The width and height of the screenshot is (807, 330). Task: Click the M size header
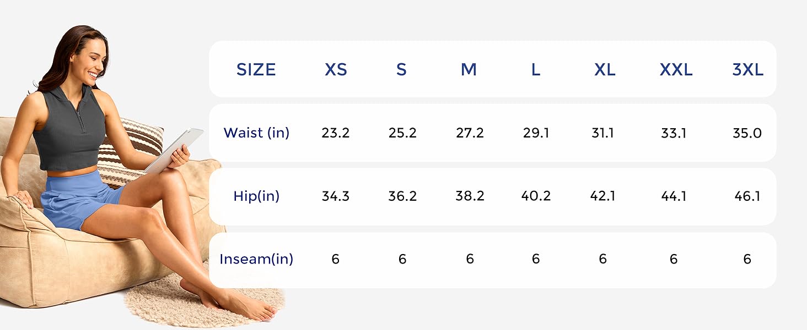[469, 70]
